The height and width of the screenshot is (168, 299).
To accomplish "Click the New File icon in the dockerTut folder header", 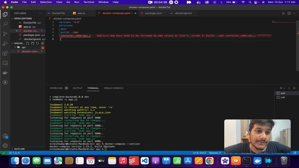I will coord(28,43).
